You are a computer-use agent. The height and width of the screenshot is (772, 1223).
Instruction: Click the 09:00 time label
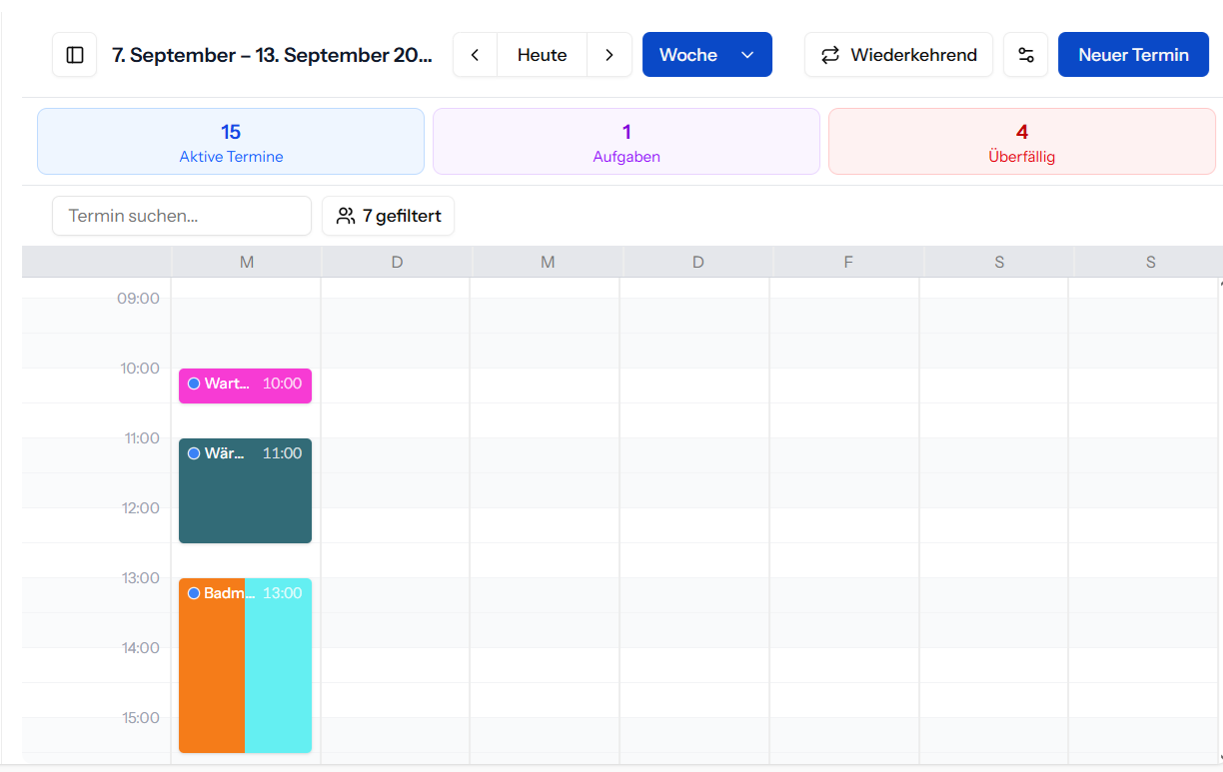139,298
